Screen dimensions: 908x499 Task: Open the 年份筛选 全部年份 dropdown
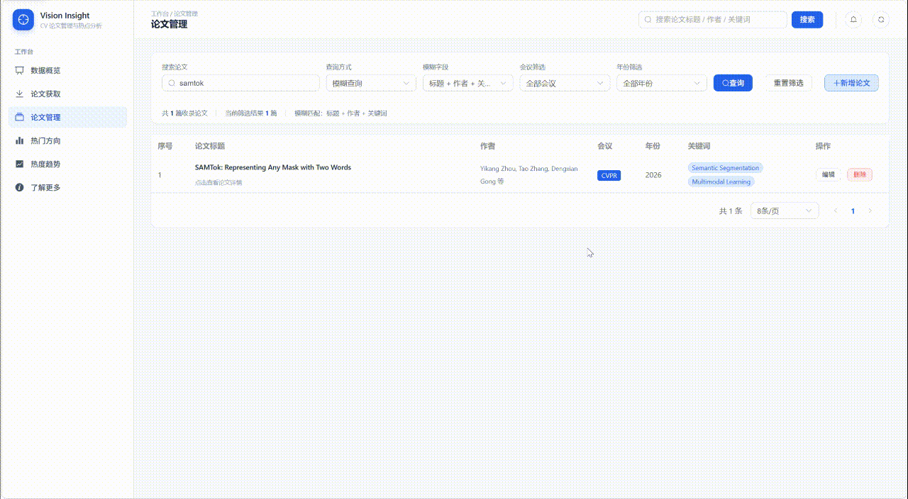[662, 83]
